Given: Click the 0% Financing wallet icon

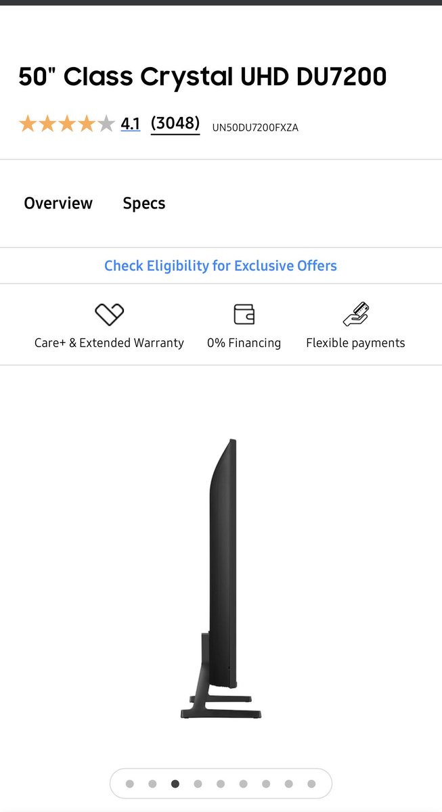Looking at the screenshot, I should click(x=244, y=315).
